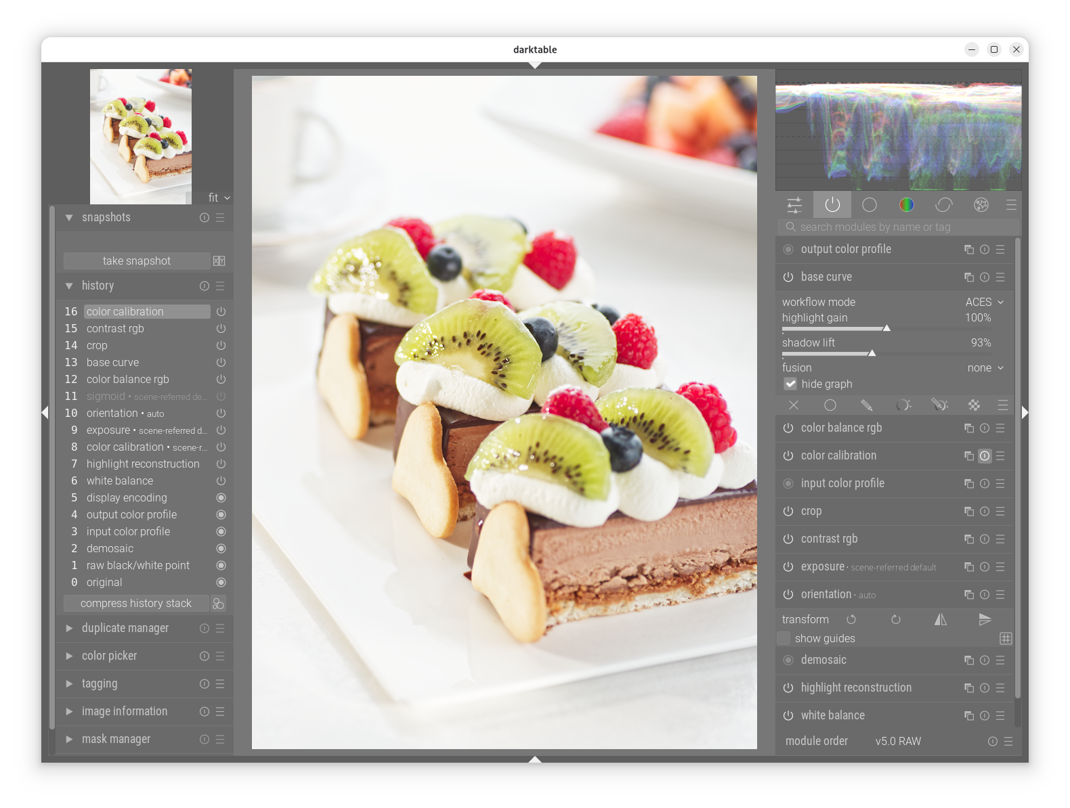Viewport: 1070px width, 808px height.
Task: Select drawn and parametric mask icon
Action: coord(939,405)
